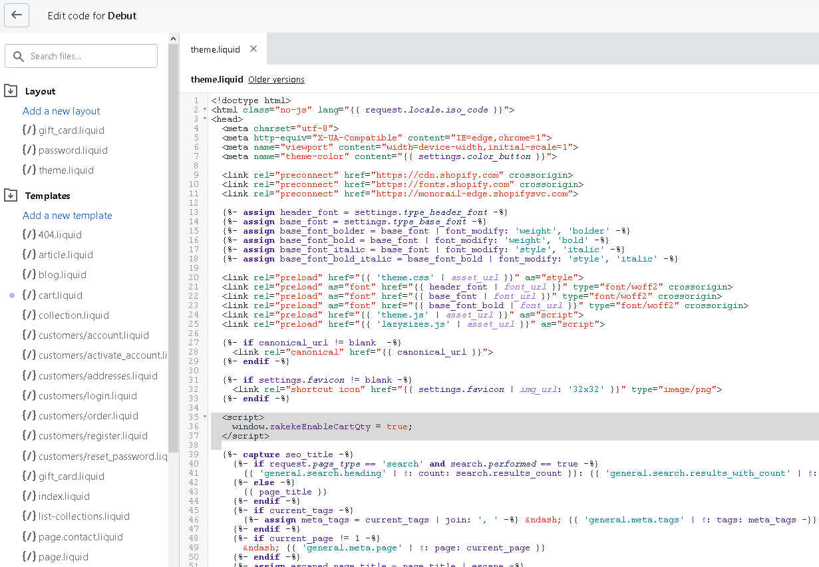
Task: Open customers/order.liquid template
Action: click(88, 416)
